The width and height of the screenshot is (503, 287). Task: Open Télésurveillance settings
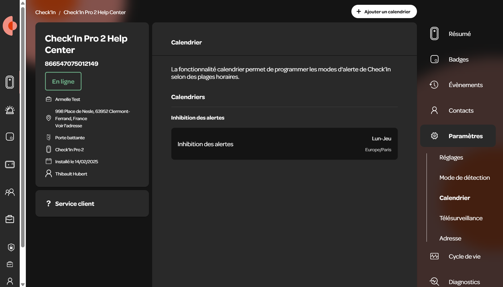(x=461, y=218)
